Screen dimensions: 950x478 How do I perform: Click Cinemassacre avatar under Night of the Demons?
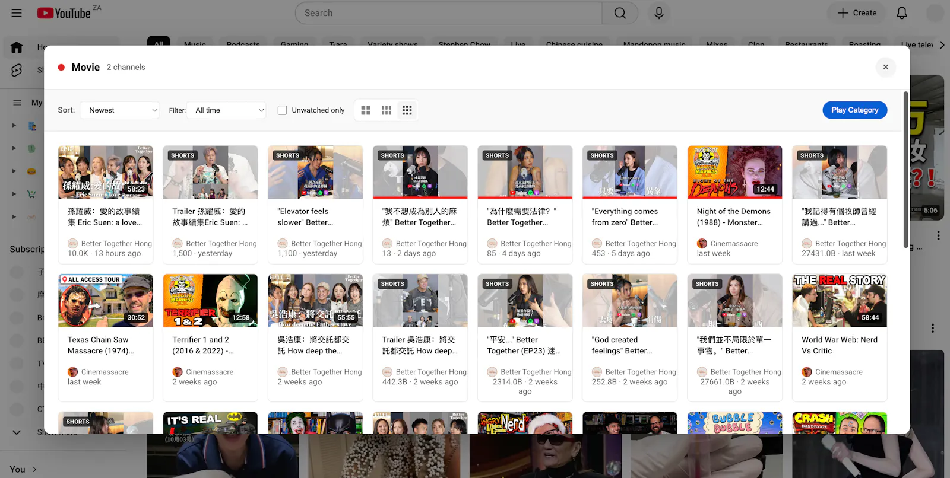(702, 243)
